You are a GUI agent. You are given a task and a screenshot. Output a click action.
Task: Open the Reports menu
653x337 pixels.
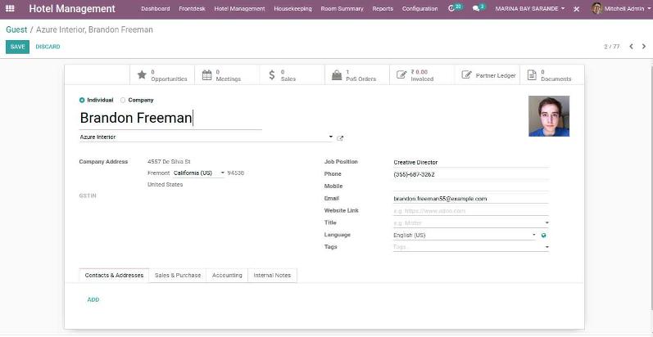pyautogui.click(x=383, y=9)
